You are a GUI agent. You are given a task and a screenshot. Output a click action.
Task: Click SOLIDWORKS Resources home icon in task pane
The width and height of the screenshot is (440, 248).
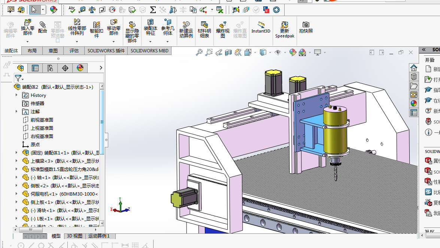[414, 68]
